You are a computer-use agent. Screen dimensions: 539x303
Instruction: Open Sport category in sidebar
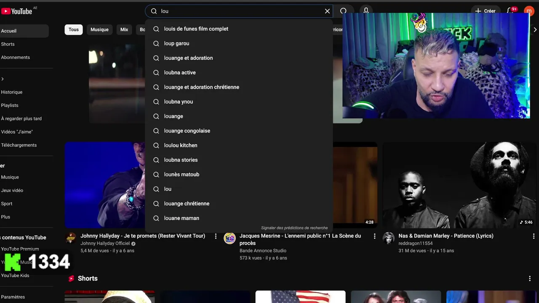[24, 204]
